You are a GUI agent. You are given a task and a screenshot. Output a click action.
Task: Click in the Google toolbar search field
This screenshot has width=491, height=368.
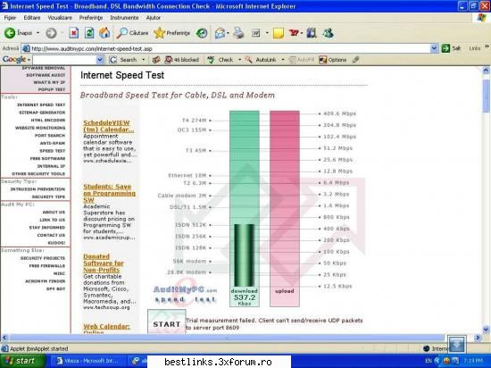64,60
